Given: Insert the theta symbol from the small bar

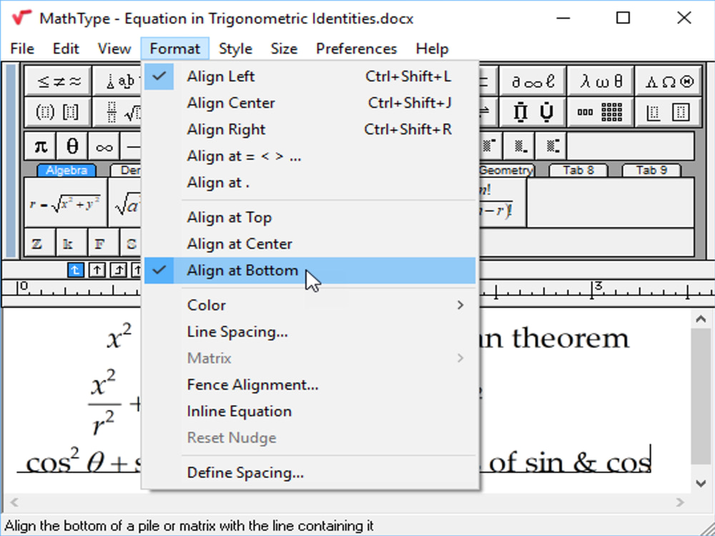Looking at the screenshot, I should [72, 147].
